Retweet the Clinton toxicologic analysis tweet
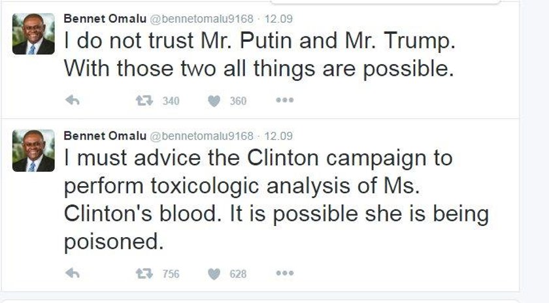 coord(144,274)
